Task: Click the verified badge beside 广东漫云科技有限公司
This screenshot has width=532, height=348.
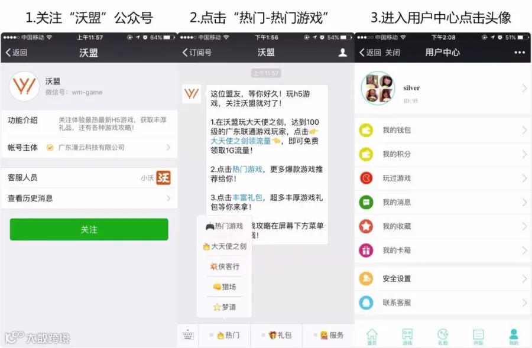Action: [50, 148]
